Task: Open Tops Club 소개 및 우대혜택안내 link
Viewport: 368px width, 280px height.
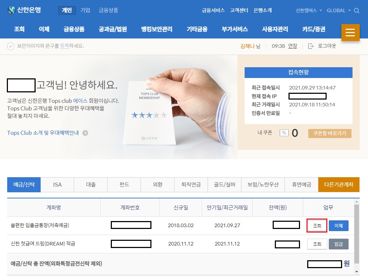Action: 43,133
